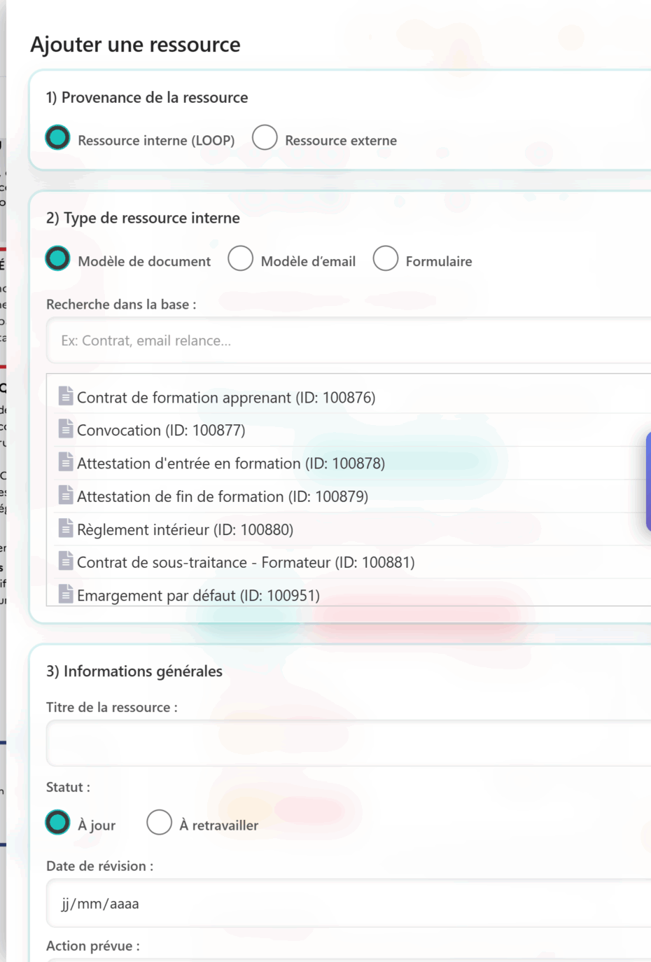
Task: Mark the status as À retravailler
Action: 159,823
